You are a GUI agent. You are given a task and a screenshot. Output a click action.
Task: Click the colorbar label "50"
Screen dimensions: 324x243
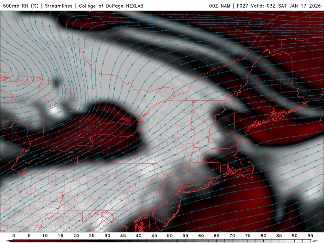click(170, 236)
